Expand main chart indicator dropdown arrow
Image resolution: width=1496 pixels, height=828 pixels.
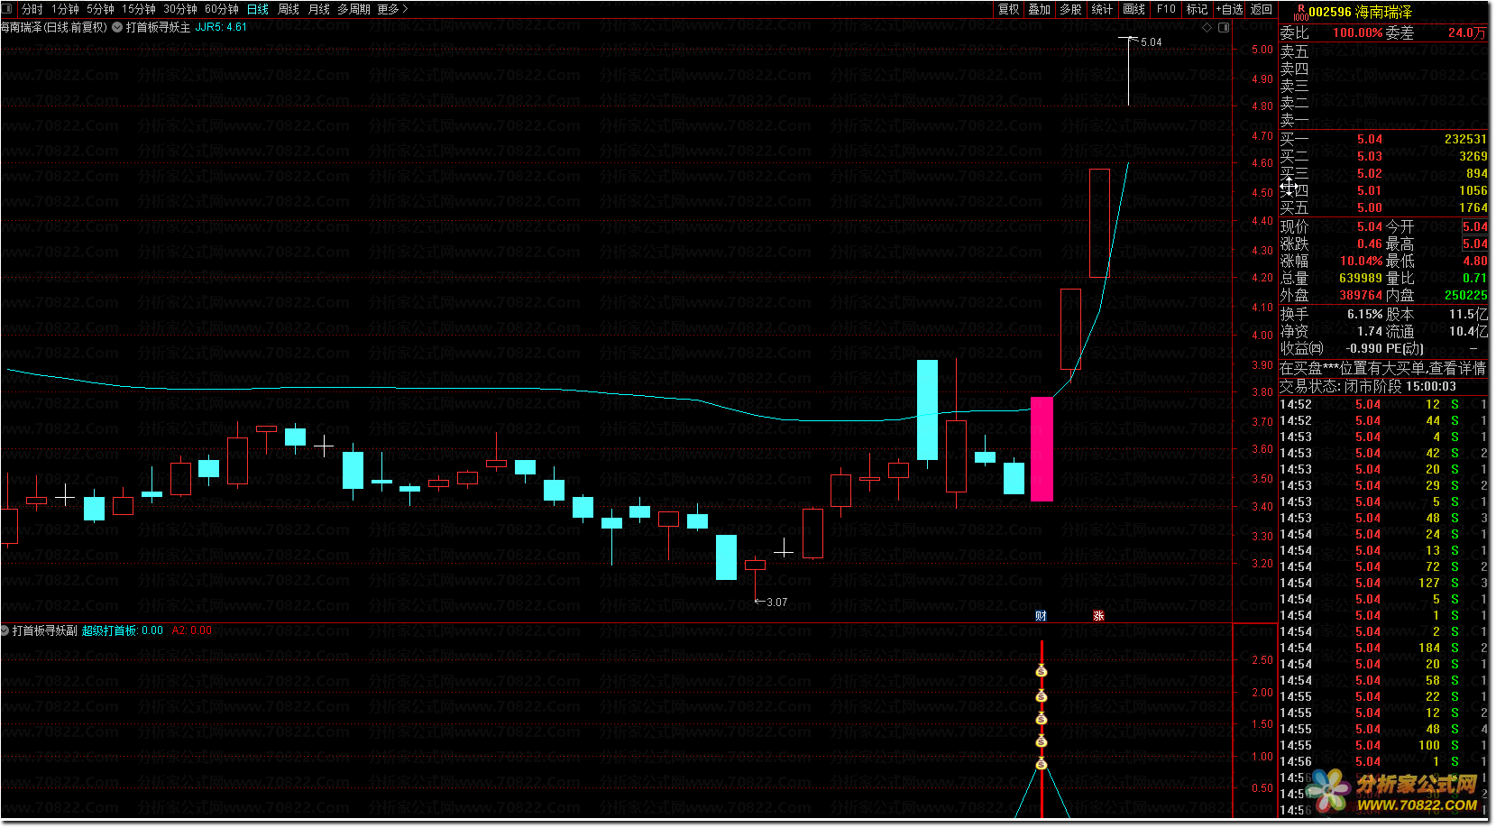(117, 27)
